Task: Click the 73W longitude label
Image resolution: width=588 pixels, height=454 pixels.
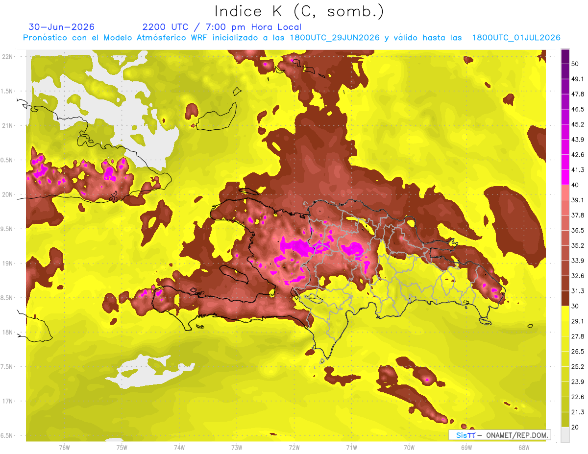Action: point(237,448)
